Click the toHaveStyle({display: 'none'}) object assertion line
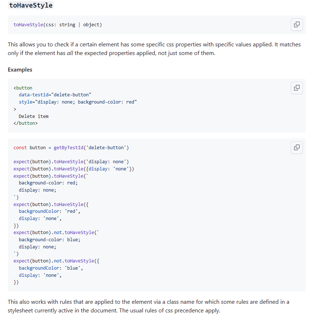This screenshot has height=316, width=313. (74, 169)
